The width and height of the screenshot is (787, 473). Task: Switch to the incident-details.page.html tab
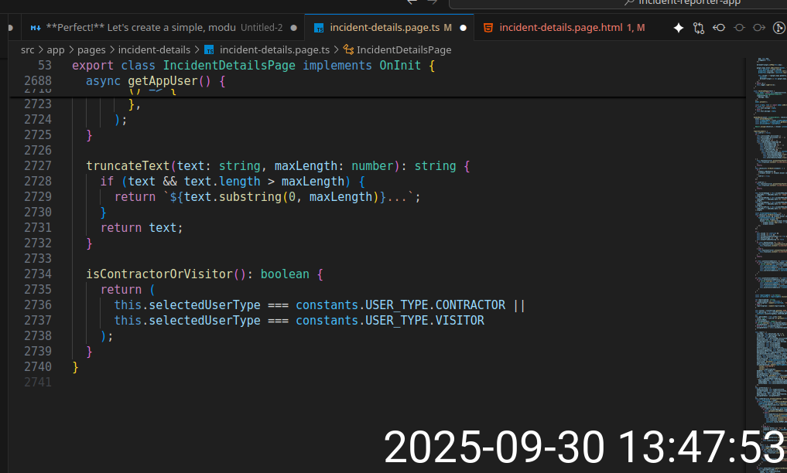click(560, 28)
